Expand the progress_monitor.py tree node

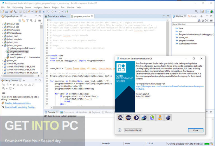(x=5, y=52)
